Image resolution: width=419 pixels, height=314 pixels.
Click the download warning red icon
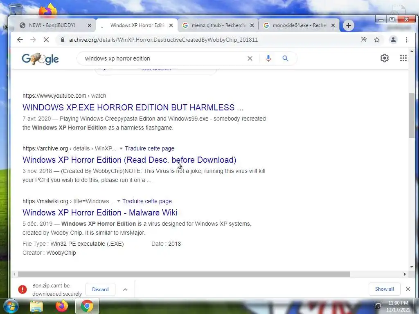[x=23, y=289]
